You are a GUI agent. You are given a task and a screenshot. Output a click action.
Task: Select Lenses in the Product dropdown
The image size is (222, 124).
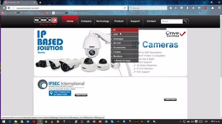click(x=125, y=52)
